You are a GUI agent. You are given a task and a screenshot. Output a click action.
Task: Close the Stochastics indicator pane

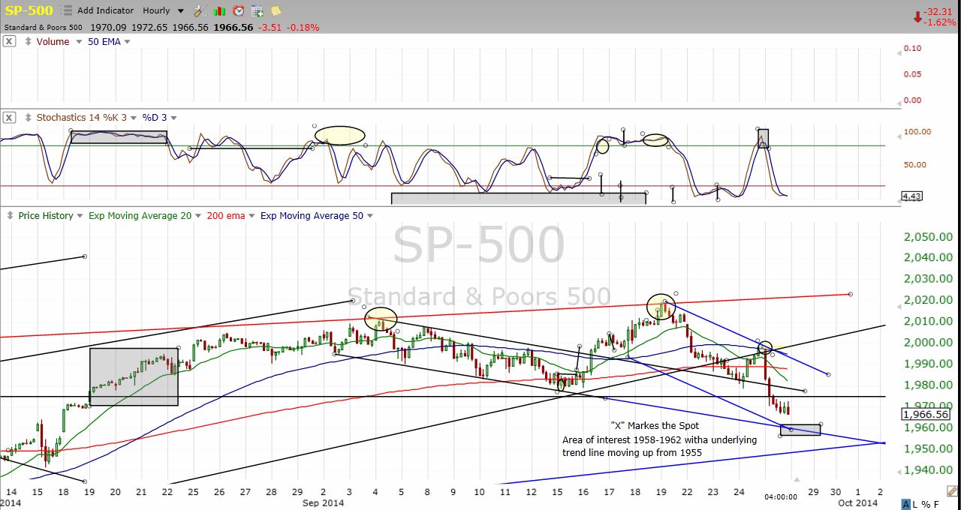[x=8, y=118]
